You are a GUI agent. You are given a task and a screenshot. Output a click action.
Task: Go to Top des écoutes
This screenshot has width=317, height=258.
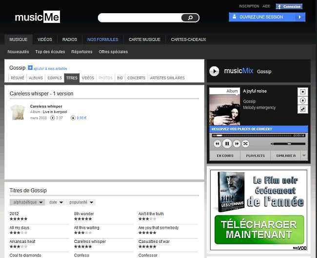click(x=50, y=52)
